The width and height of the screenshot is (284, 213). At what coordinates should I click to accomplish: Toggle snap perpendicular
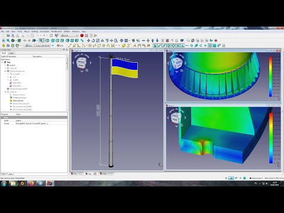pyautogui.click(x=182, y=46)
